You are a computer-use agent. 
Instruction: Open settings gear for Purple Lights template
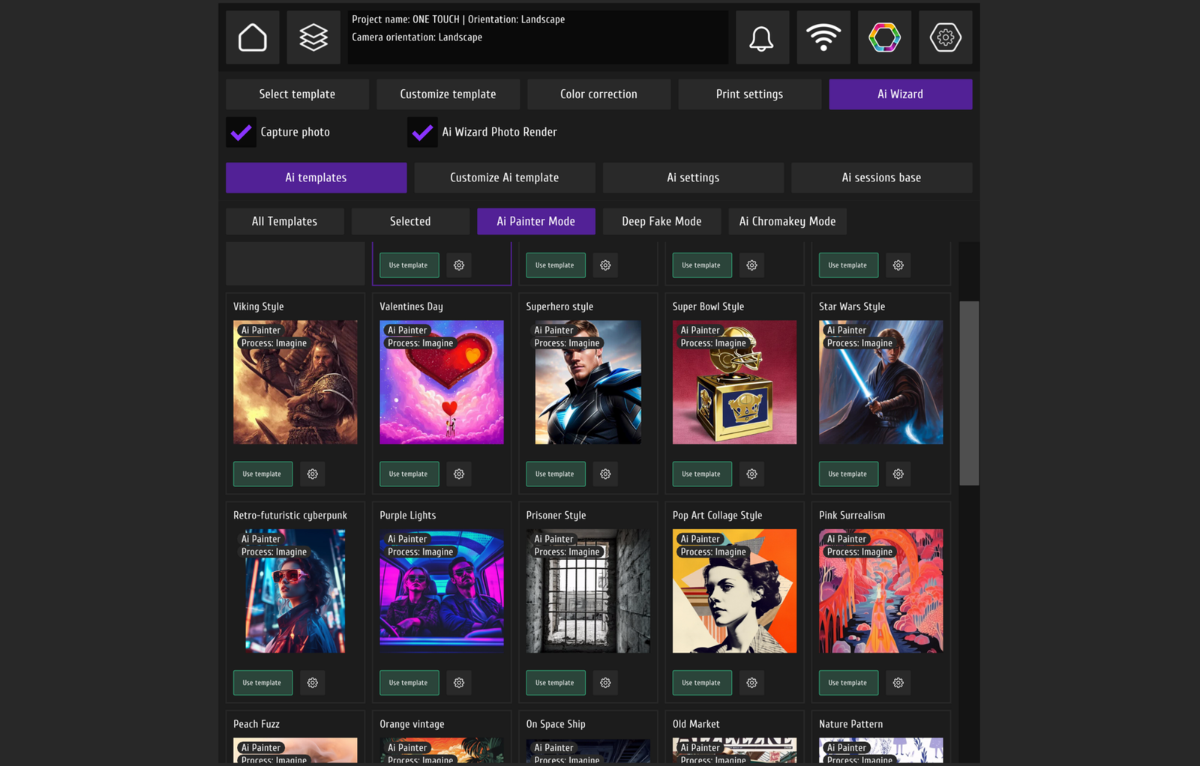coord(459,683)
